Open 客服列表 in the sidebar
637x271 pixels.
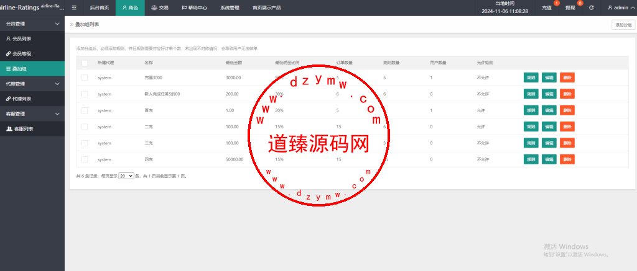pos(32,129)
